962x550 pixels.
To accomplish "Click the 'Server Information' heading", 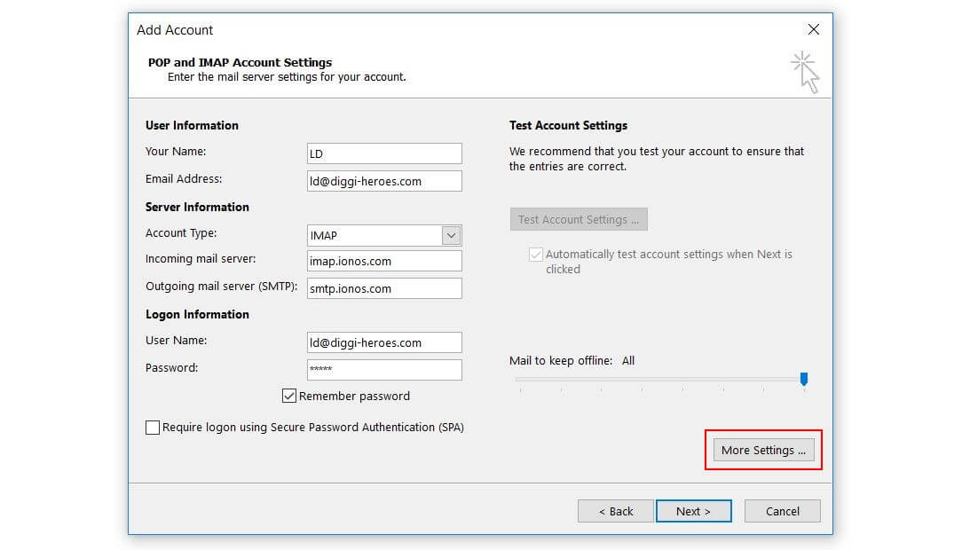I will coord(197,207).
